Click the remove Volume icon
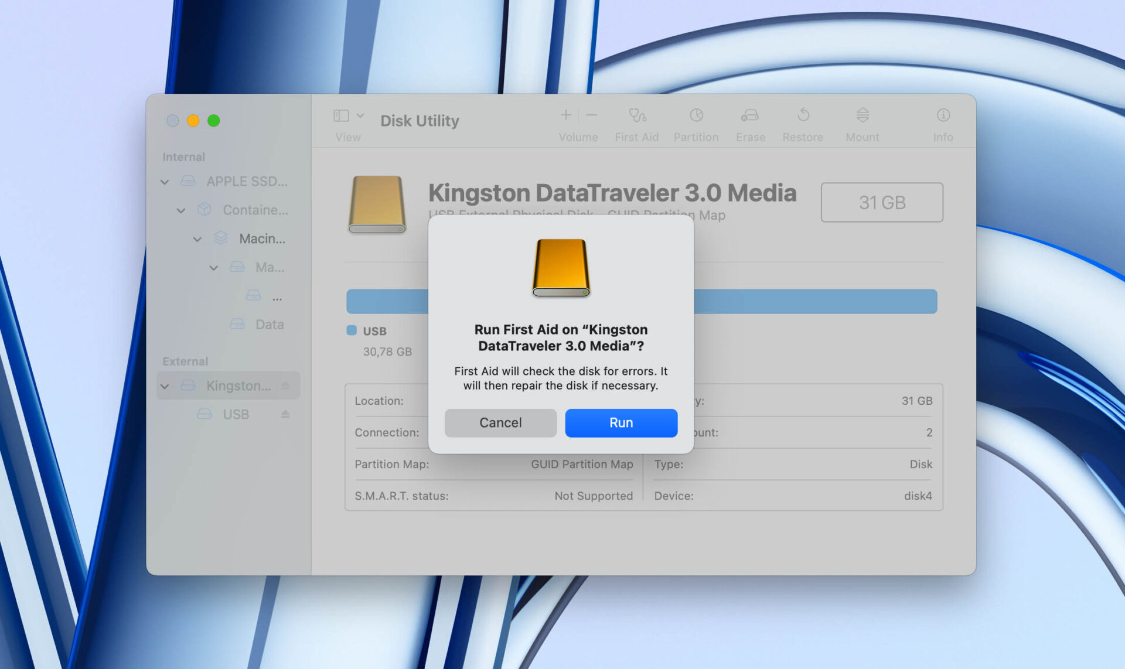Screen dimensions: 1125x669 [591, 115]
